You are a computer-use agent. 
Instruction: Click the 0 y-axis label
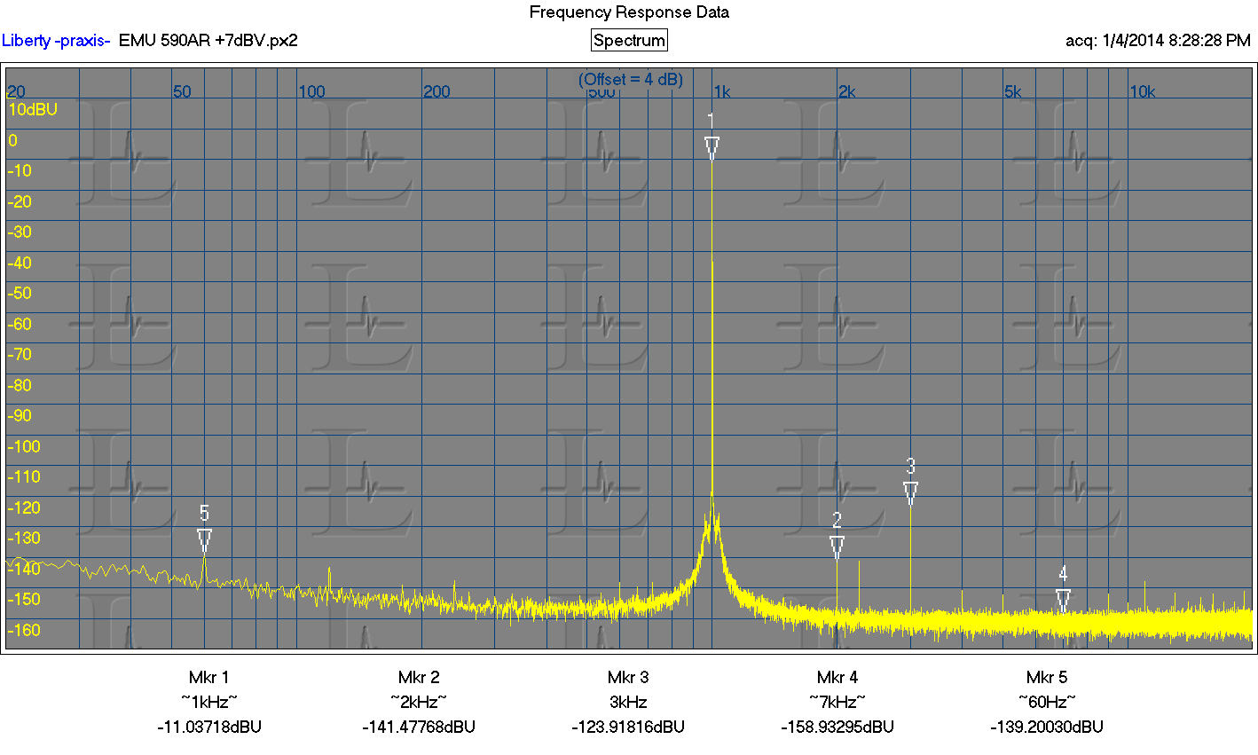pyautogui.click(x=12, y=141)
